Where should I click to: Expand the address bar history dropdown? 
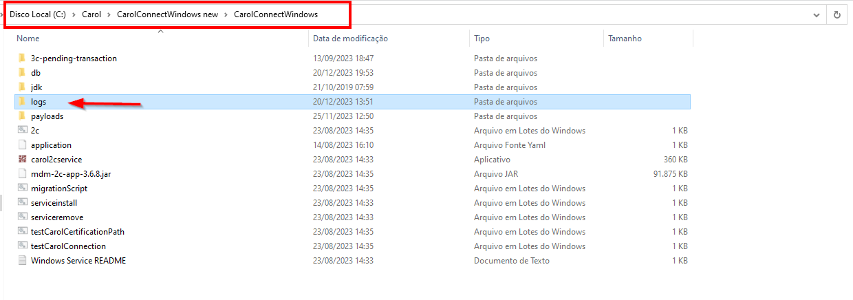click(817, 14)
